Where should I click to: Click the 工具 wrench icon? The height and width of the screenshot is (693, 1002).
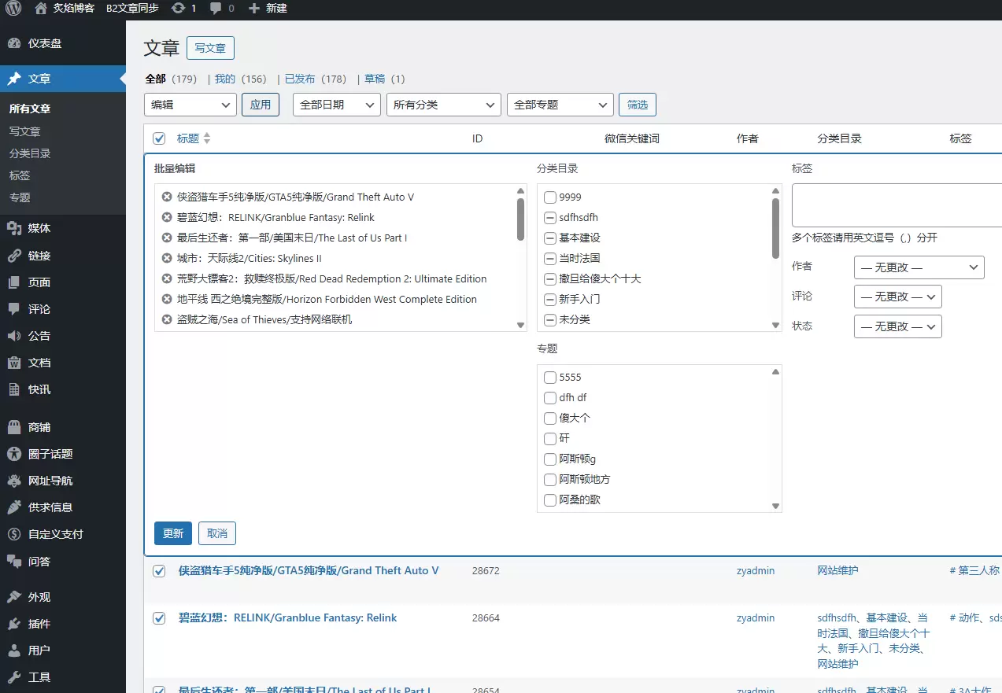(14, 677)
